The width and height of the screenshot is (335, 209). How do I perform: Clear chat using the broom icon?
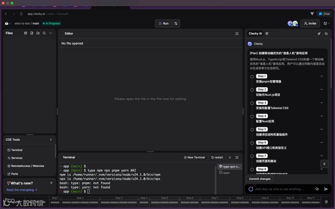[x=319, y=34]
